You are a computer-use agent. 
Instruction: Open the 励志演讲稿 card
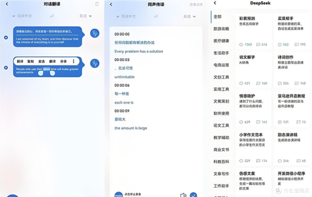pyautogui.click(x=292, y=147)
